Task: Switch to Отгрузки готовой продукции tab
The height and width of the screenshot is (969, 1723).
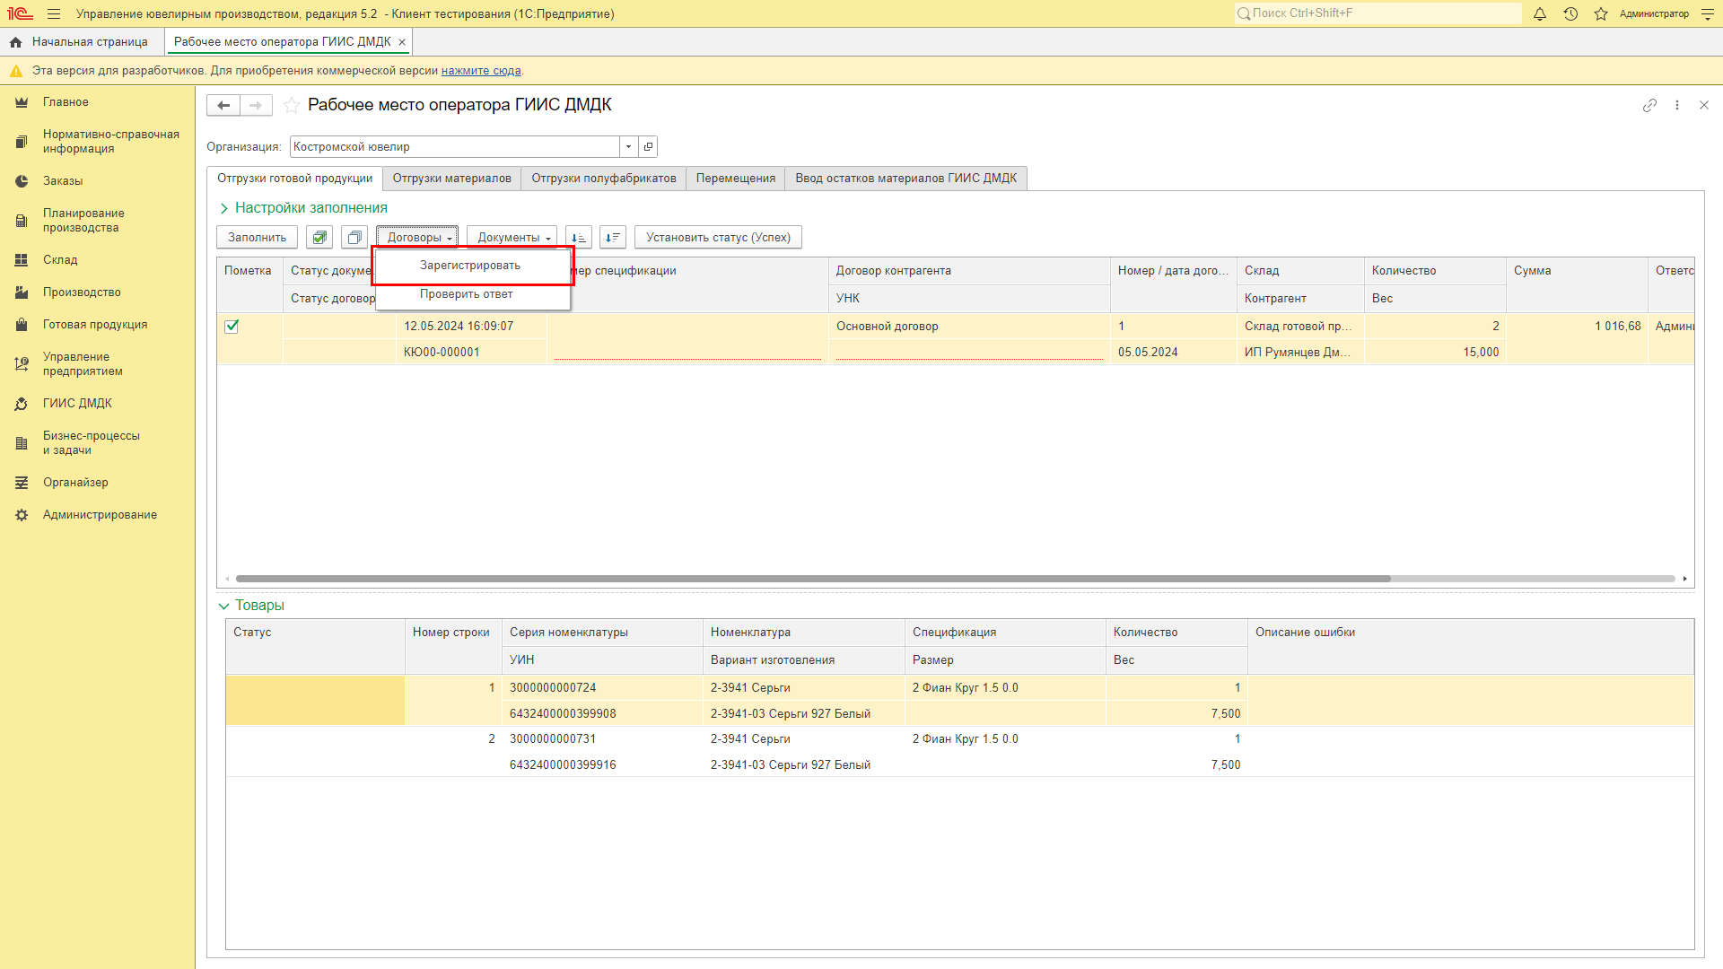Action: coord(294,179)
